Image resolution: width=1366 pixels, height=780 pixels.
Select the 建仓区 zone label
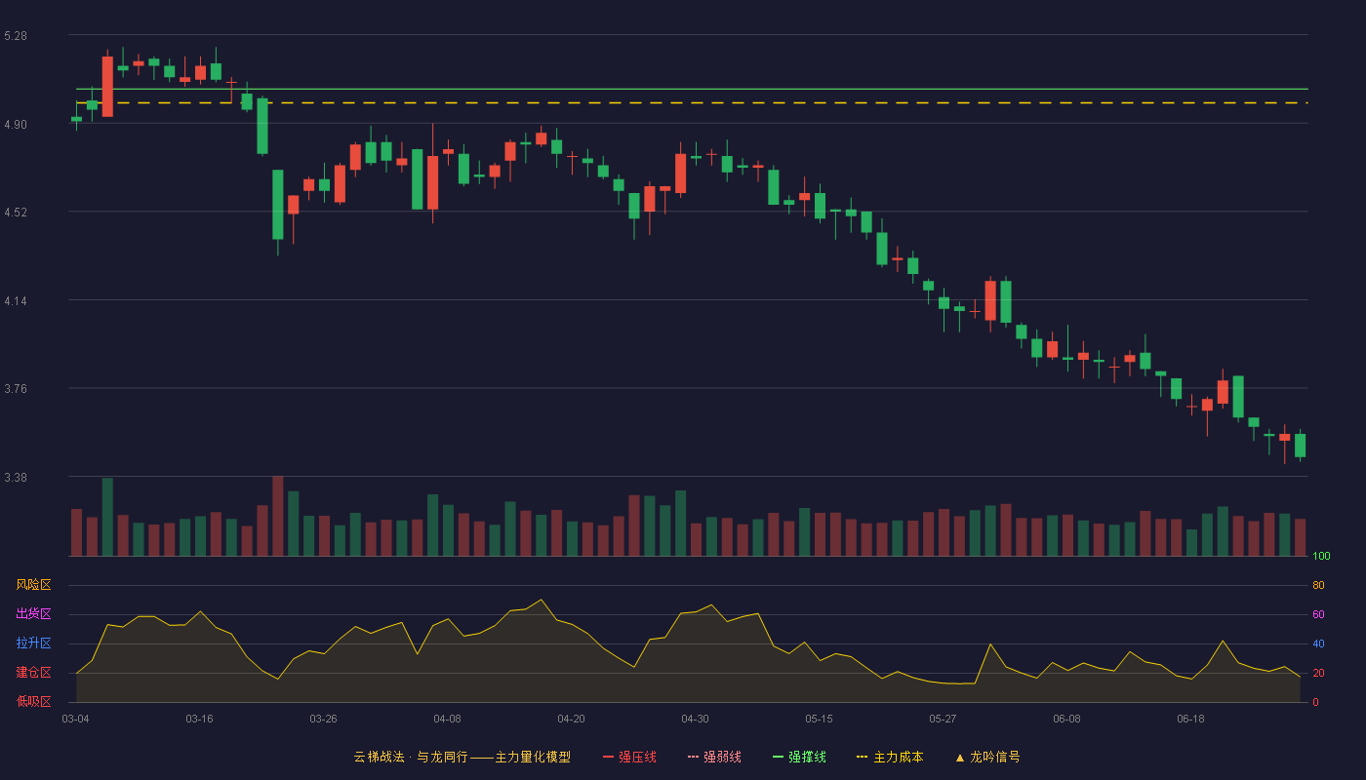click(x=33, y=673)
